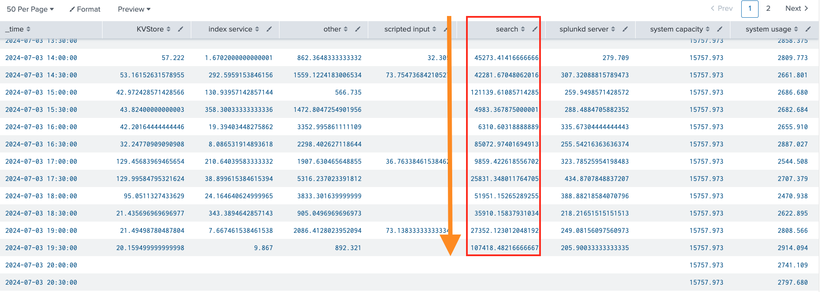This screenshot has height=292, width=820.
Task: Sort by splunkd server column arrows
Action: [x=613, y=29]
